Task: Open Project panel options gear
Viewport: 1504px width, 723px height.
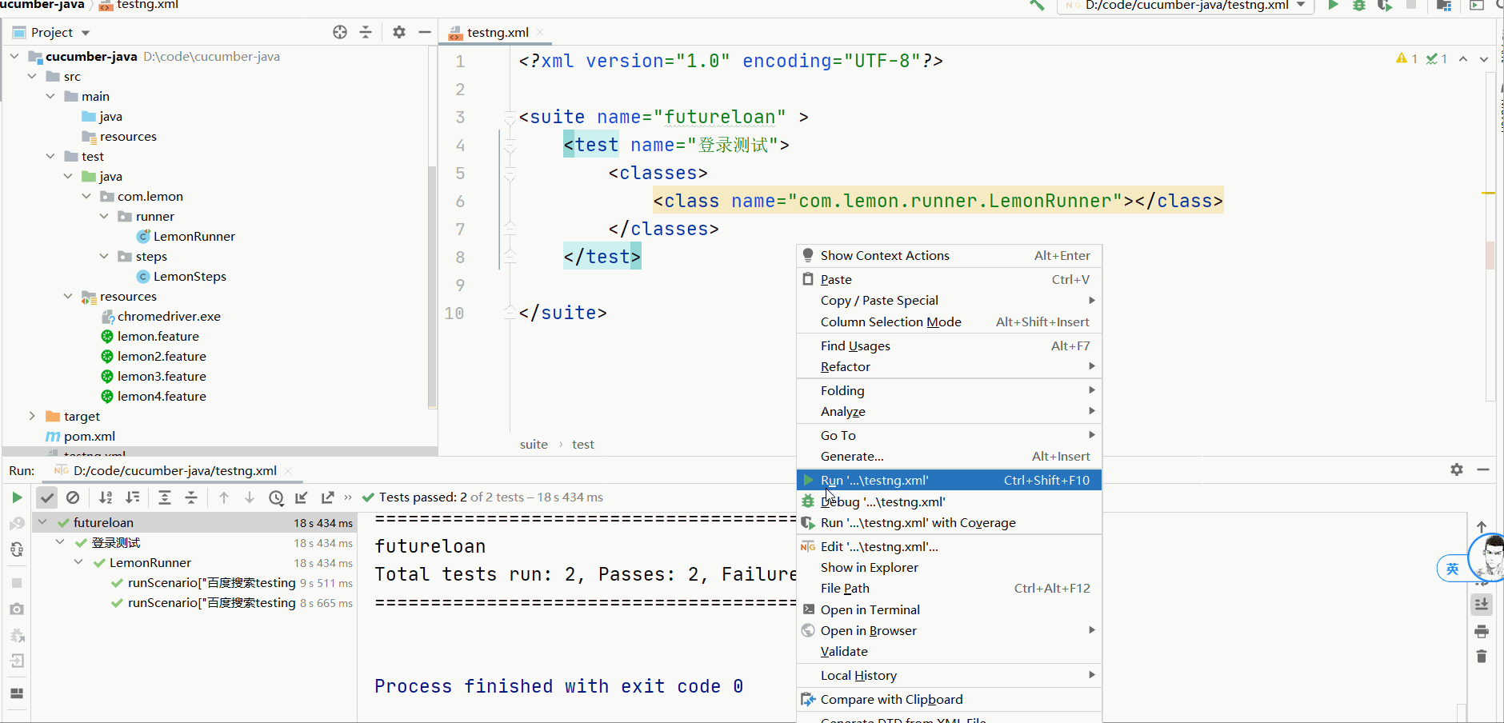Action: point(399,32)
